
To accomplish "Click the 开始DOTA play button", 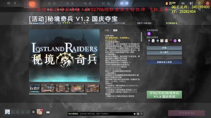I will (x=186, y=113).
